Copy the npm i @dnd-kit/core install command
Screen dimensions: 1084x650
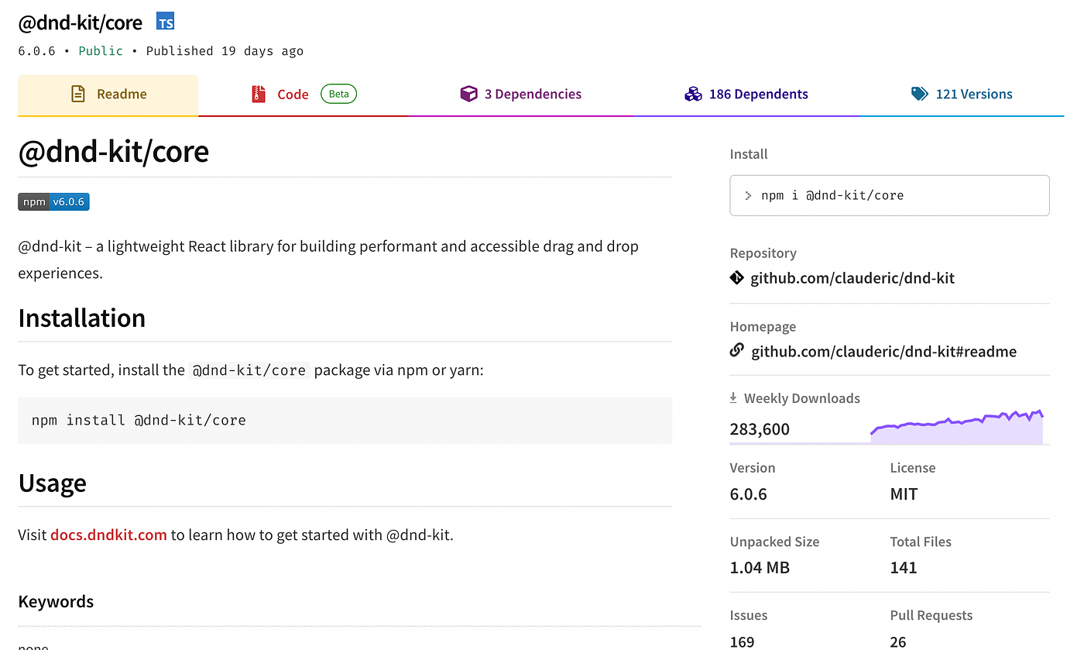pos(890,195)
